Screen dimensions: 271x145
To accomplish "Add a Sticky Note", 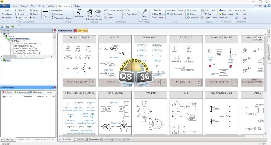I will 226,14.
